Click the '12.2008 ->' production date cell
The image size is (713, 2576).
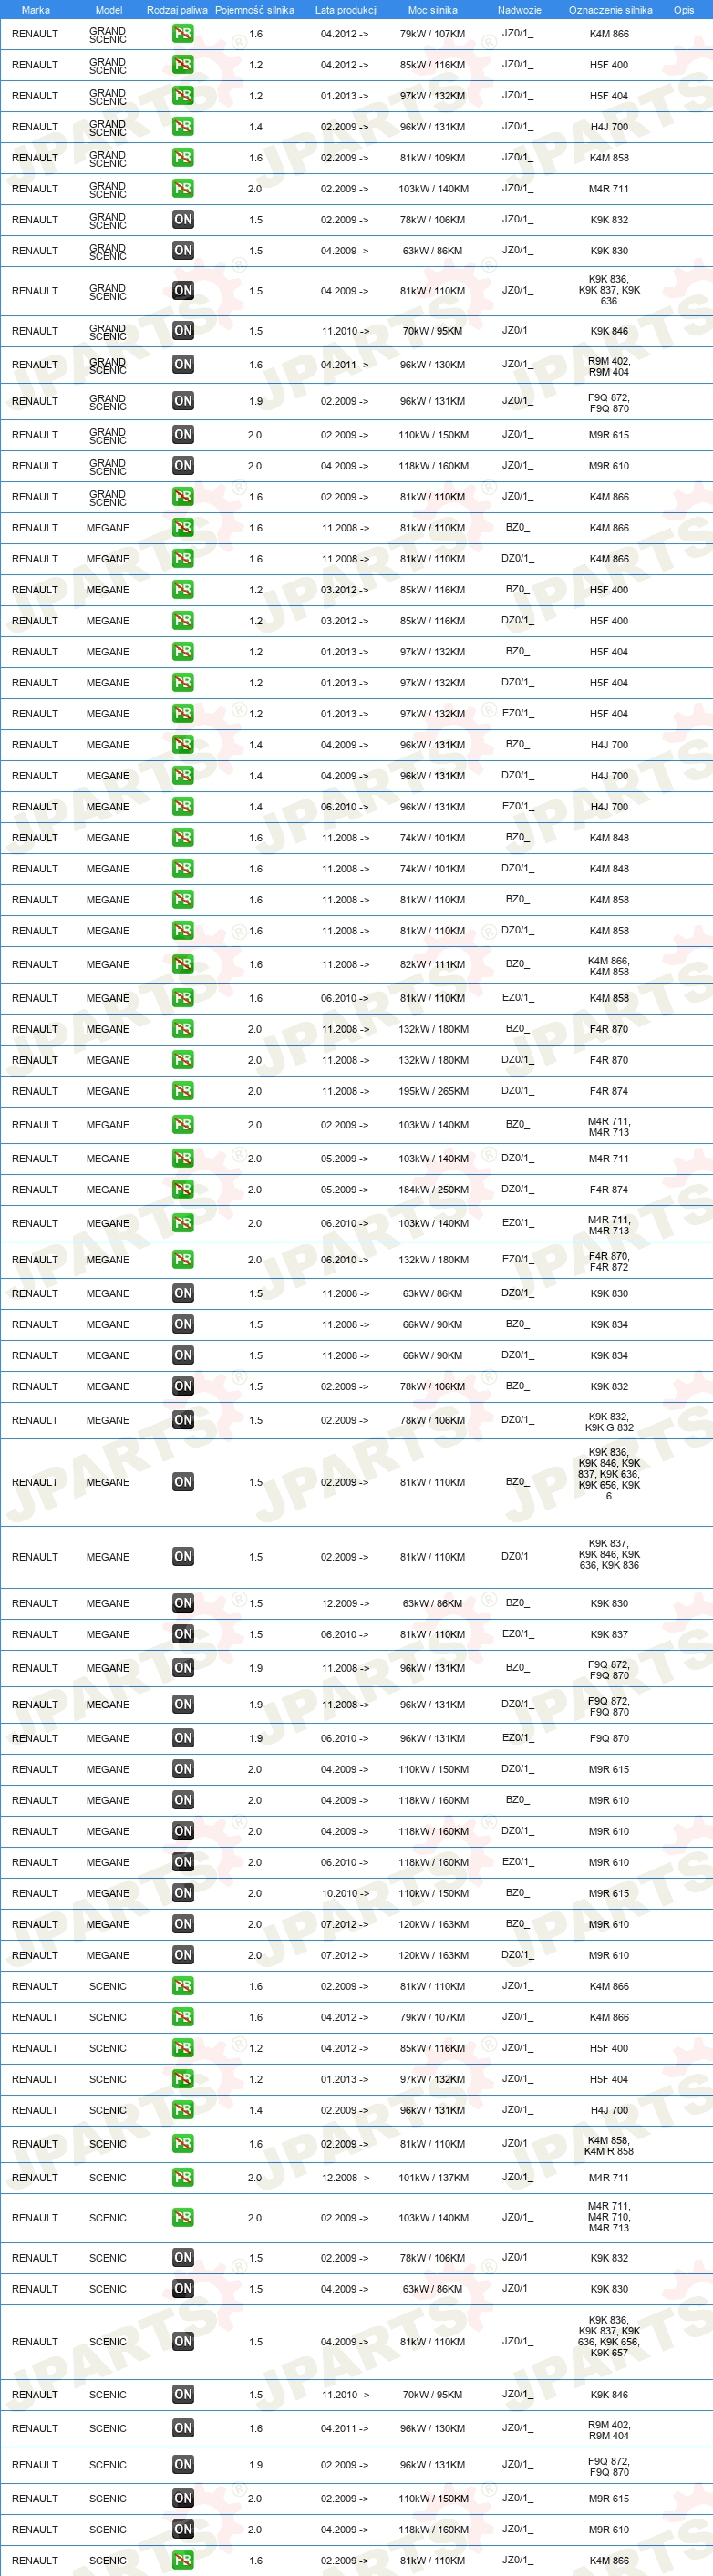point(345,2177)
